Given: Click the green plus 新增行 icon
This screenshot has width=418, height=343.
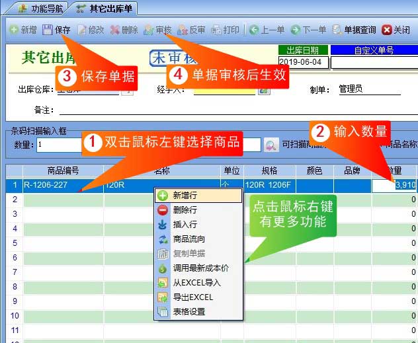Looking at the screenshot, I should pyautogui.click(x=162, y=196).
